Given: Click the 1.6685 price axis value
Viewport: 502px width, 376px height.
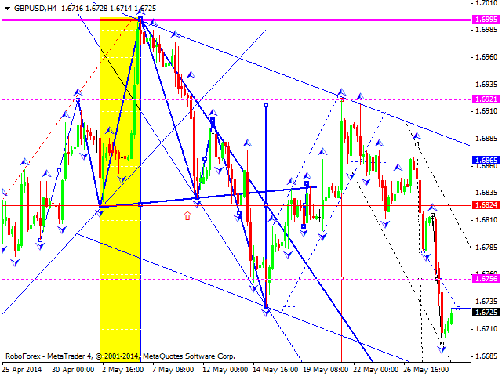Looking at the screenshot, I should pos(486,356).
